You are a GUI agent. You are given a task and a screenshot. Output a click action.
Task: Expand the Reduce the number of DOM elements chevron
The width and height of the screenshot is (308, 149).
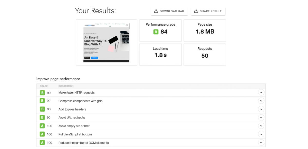tap(261, 143)
